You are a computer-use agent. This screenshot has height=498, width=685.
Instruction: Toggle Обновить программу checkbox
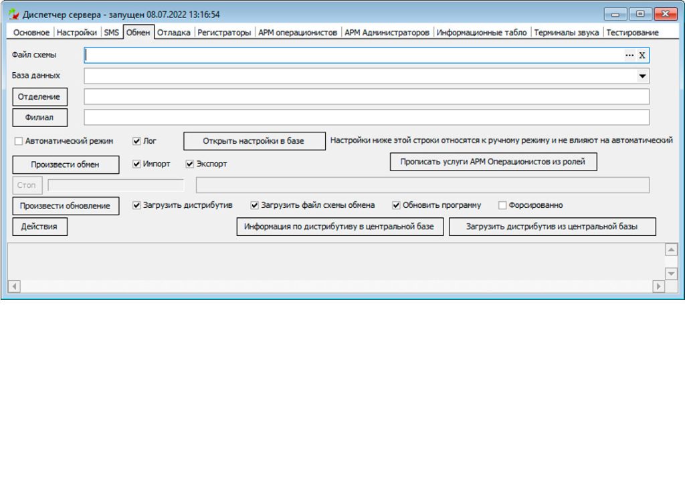[396, 205]
